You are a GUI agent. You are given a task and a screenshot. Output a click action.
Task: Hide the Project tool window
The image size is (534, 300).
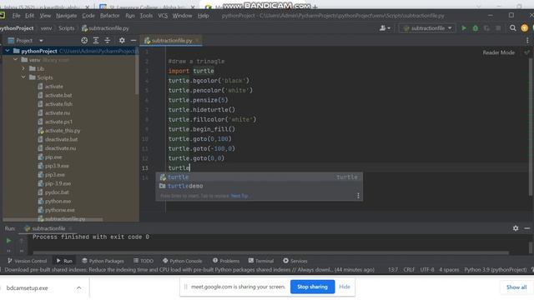[133, 41]
